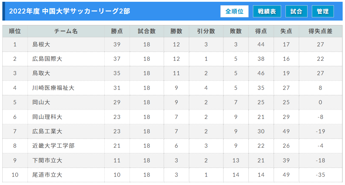Select team 島根大 in the table
Screen dimensions: 345x185
(41, 45)
